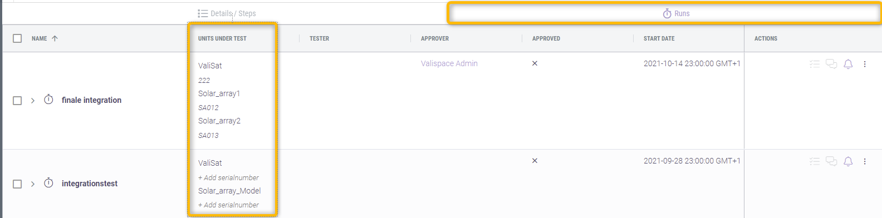Check the finale integration row checkbox
This screenshot has width=882, height=218.
17,101
